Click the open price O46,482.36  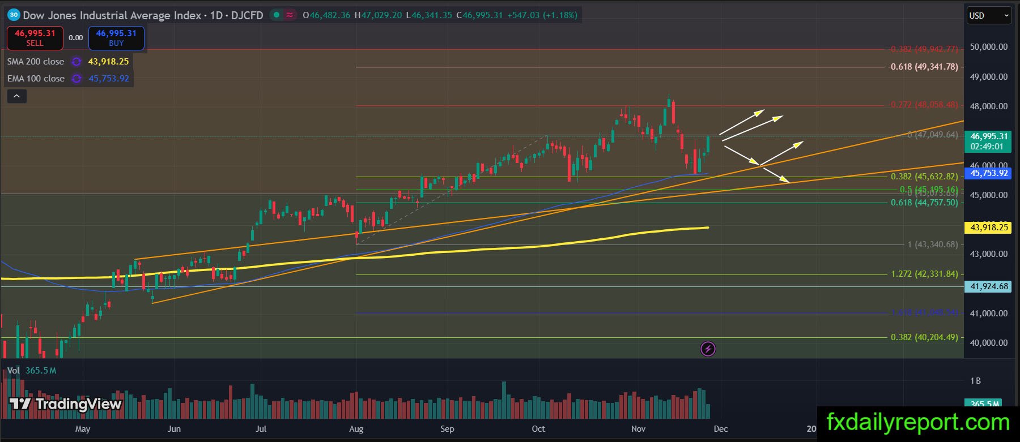click(x=326, y=15)
